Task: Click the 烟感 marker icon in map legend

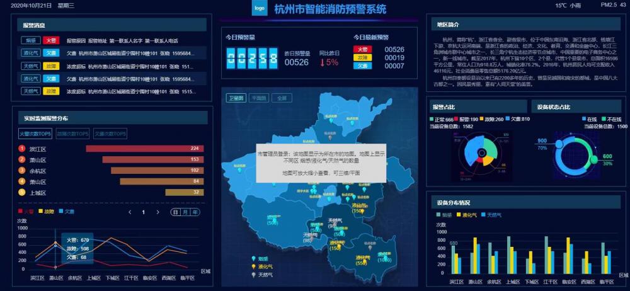Action: click(254, 258)
